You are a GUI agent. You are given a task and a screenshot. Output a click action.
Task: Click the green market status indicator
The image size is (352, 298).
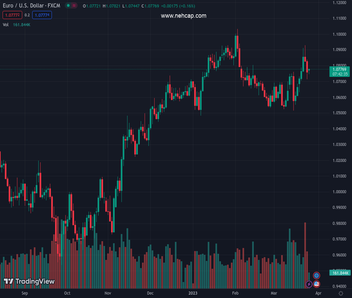point(67,6)
